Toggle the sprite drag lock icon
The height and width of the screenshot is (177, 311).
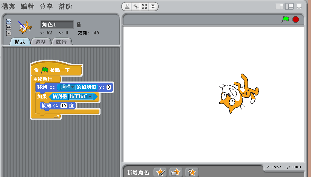point(79,25)
